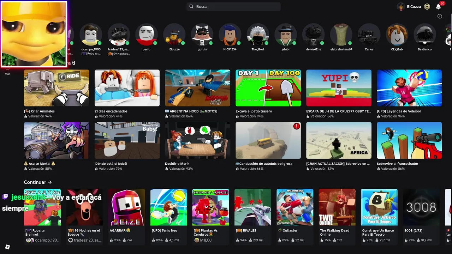Open 99 Noches en el Bosque thumbnail
The image size is (452, 254).
(x=84, y=207)
